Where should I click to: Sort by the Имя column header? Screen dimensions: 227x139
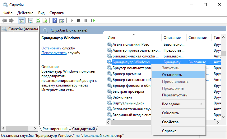[133, 37]
